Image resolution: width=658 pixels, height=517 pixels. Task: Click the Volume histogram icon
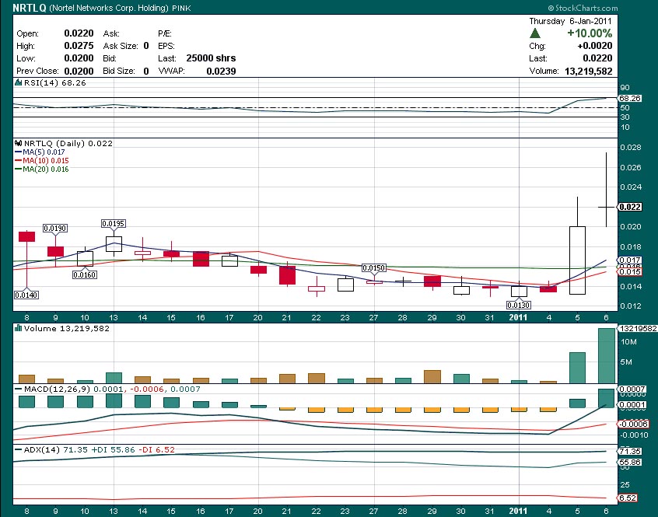(x=17, y=328)
